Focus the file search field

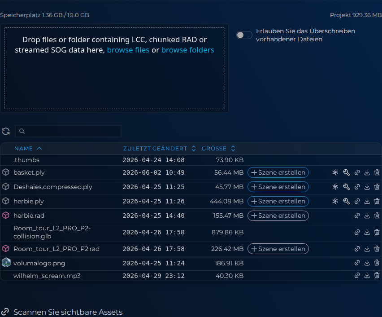(68, 131)
